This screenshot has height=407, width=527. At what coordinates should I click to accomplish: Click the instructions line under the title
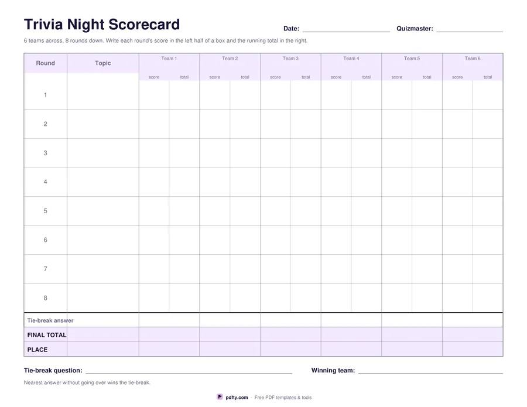point(166,40)
